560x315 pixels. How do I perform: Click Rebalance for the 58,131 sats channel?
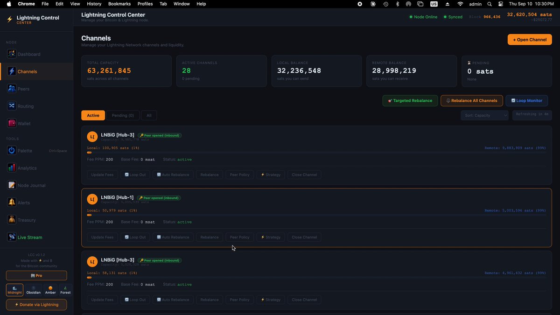[x=210, y=300]
